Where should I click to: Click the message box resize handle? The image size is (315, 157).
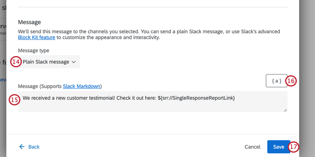[285, 109]
